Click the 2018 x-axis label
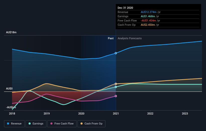This screenshot has height=131, width=206. pos(12,113)
